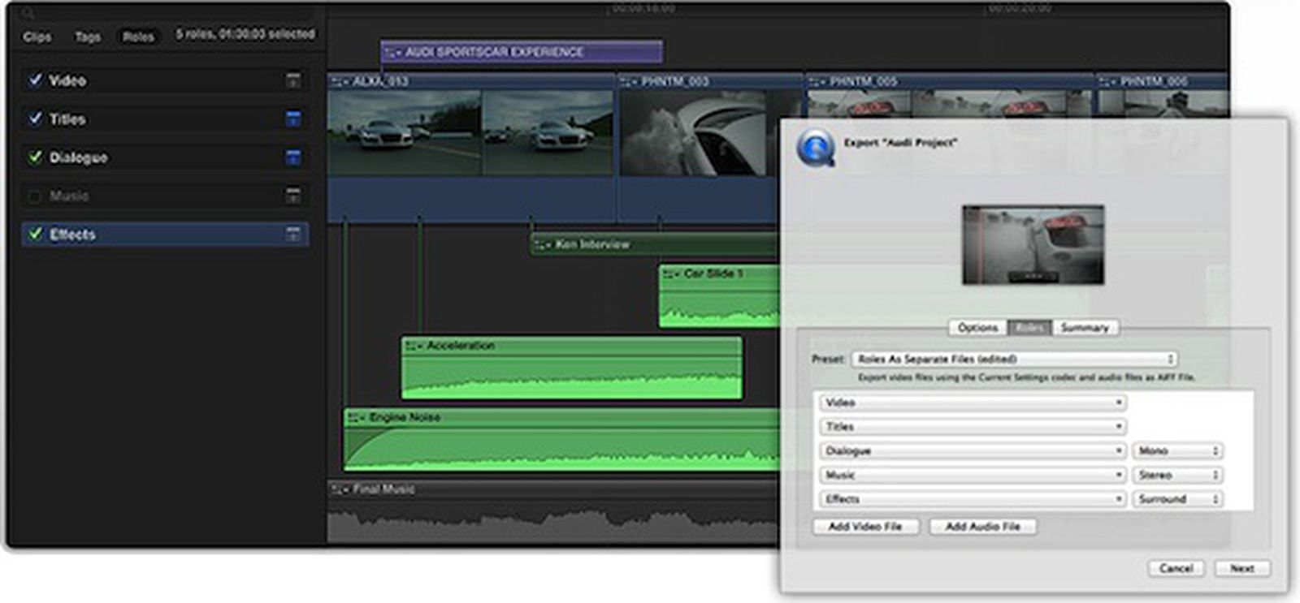Click Ken Interview clip menu icon
The image size is (1300, 603).
tap(543, 243)
